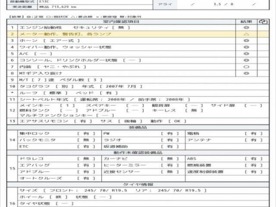This screenshot has height=207, width=276.
Task: Click the タコグラフ [別] entry
Action: click(47, 86)
